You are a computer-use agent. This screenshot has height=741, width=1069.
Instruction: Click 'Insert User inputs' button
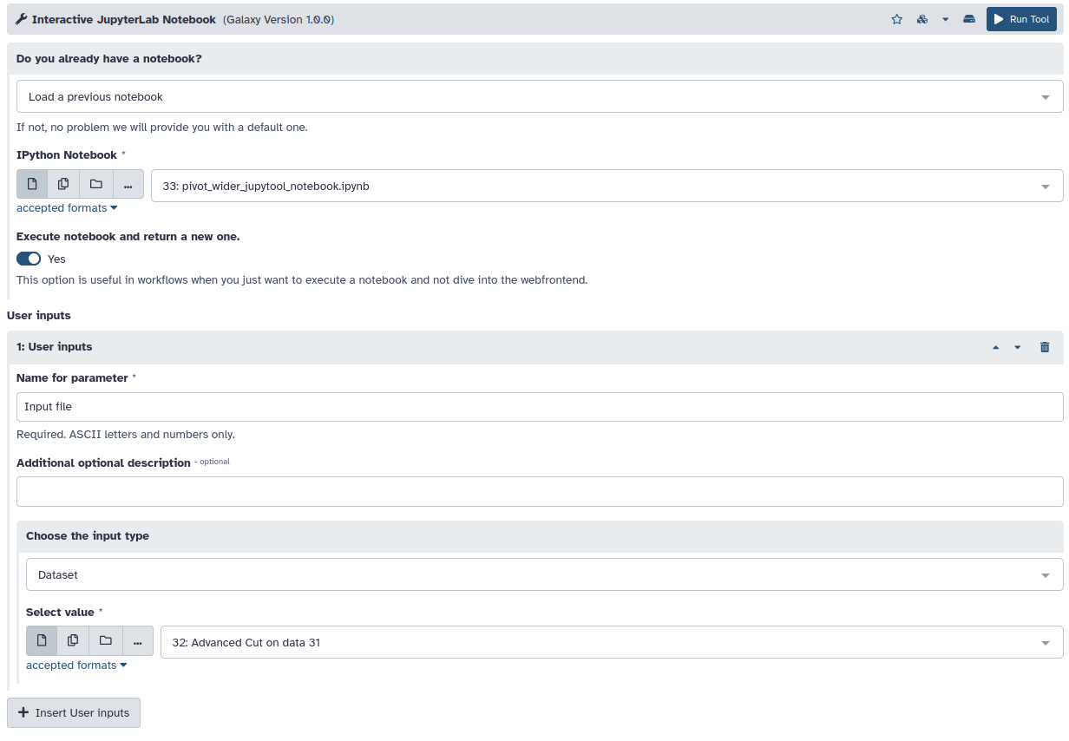coord(74,712)
